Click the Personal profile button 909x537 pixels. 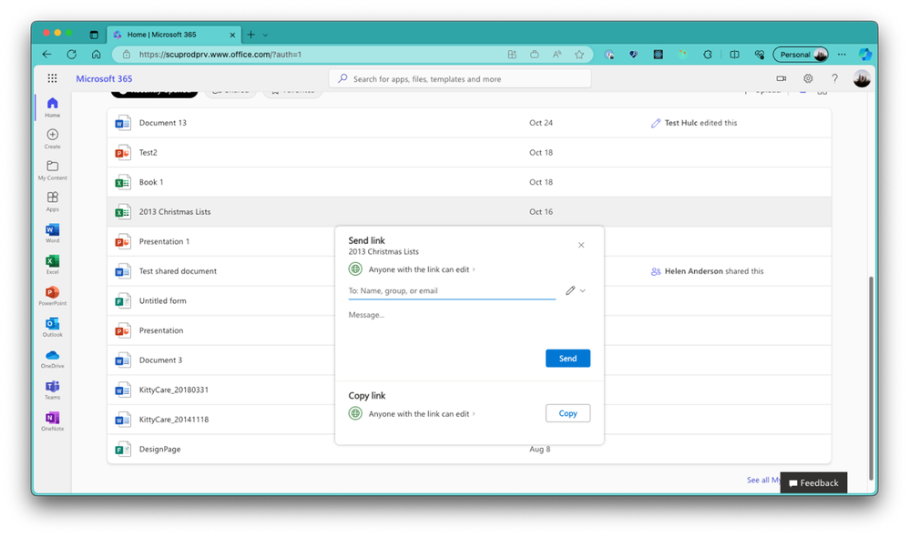801,54
